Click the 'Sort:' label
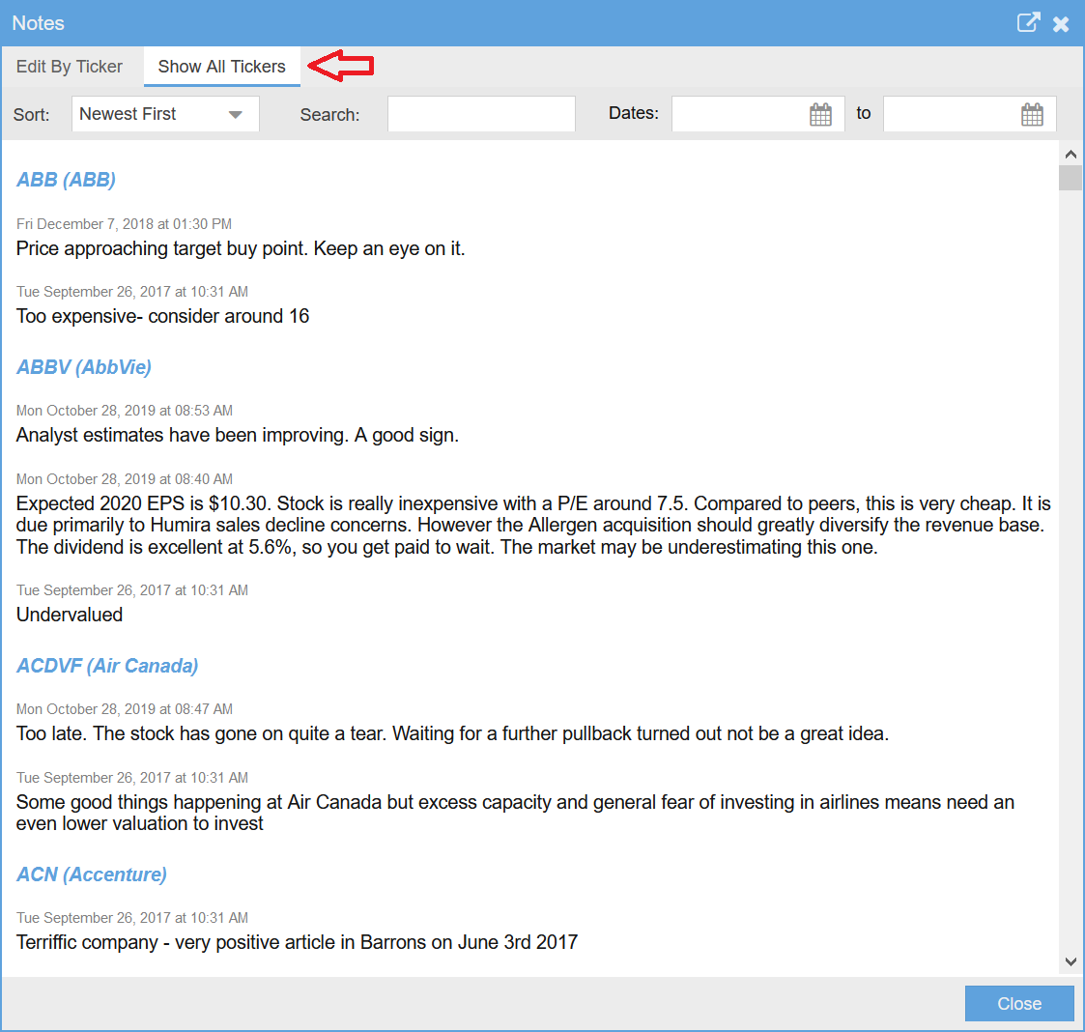This screenshot has width=1085, height=1032. (x=31, y=115)
